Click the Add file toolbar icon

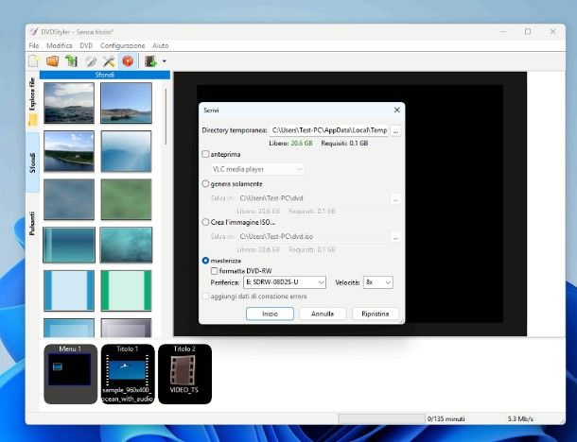pyautogui.click(x=149, y=61)
